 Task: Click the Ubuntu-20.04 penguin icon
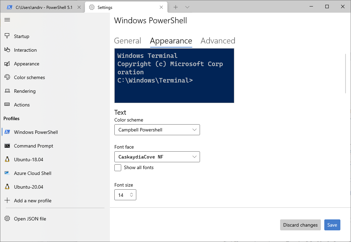(x=7, y=187)
